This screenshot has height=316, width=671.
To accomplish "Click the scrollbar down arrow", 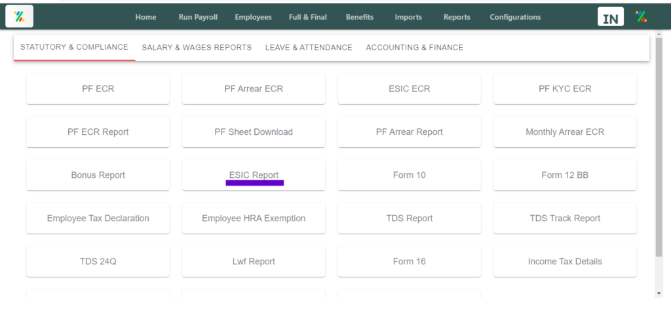I will pos(659,293).
